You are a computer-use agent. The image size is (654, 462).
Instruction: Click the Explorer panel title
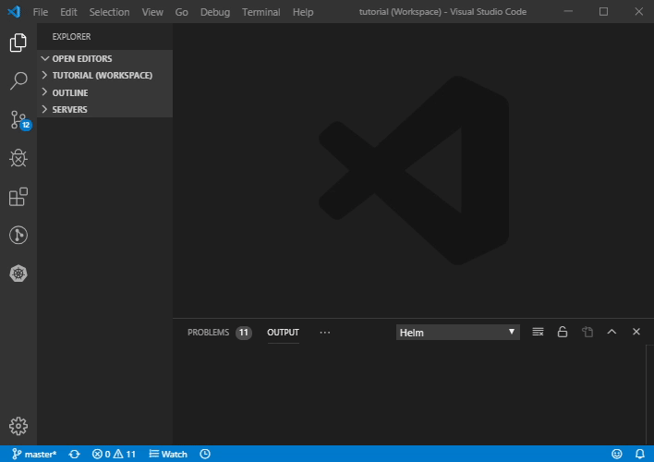tap(71, 36)
